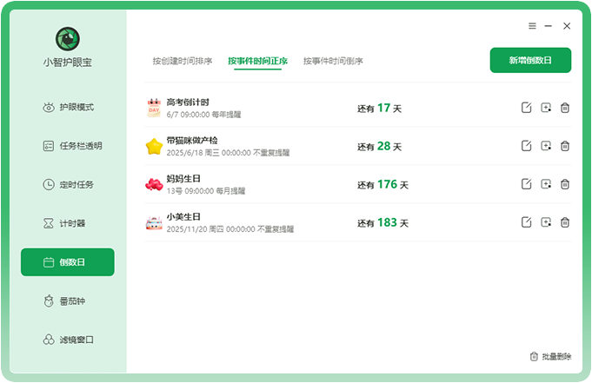The image size is (592, 383).
Task: Delete the 高考倒计时 countdown
Action: [564, 108]
